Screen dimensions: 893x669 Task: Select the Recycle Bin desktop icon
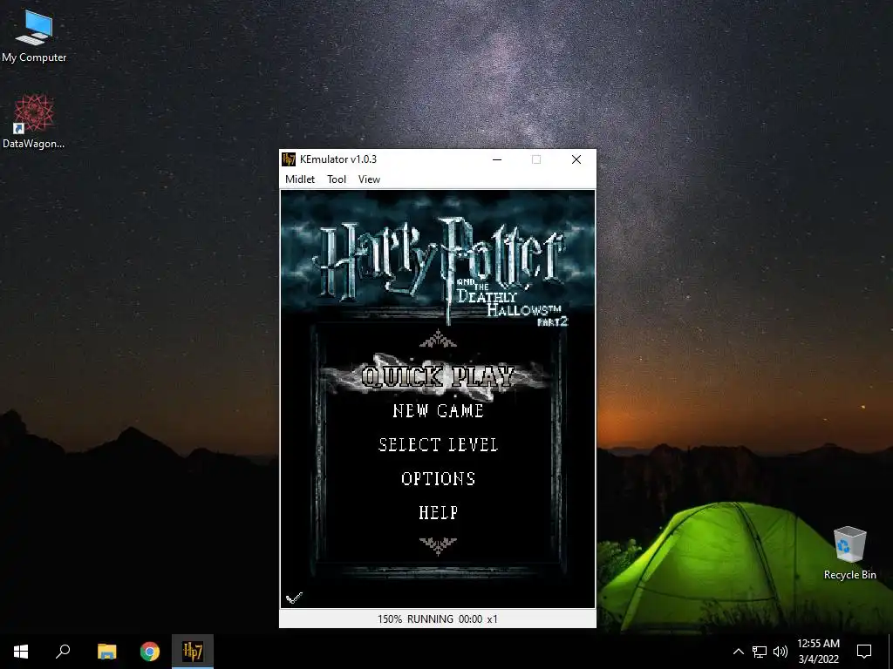point(849,553)
